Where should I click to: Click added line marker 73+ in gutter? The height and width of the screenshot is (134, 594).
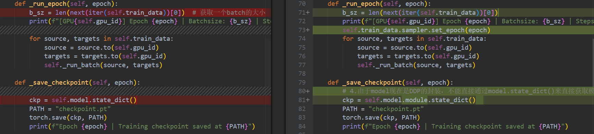click(x=304, y=30)
